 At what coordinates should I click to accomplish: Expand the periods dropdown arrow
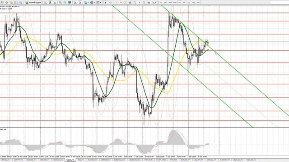point(94,3)
